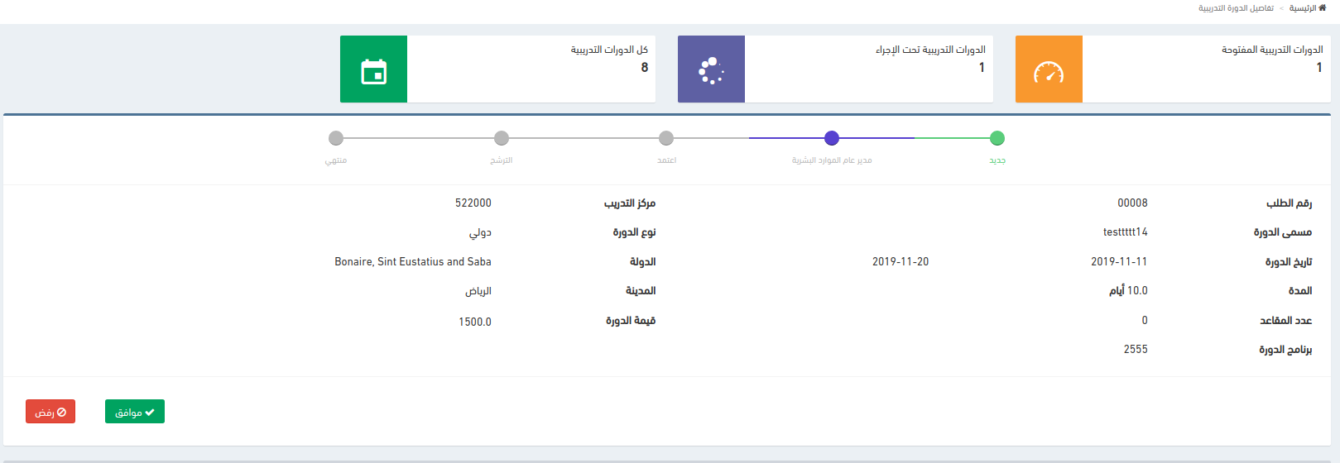Open الرئيسية breadcrumb link
The image size is (1340, 463).
[x=1302, y=8]
